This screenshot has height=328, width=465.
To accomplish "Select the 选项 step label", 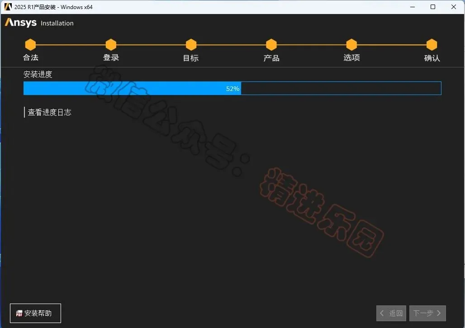I will pos(352,57).
